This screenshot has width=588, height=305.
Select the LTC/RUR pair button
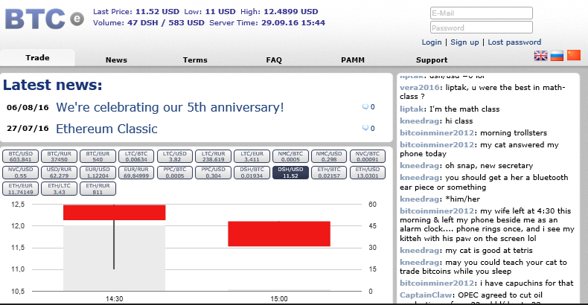(x=214, y=157)
